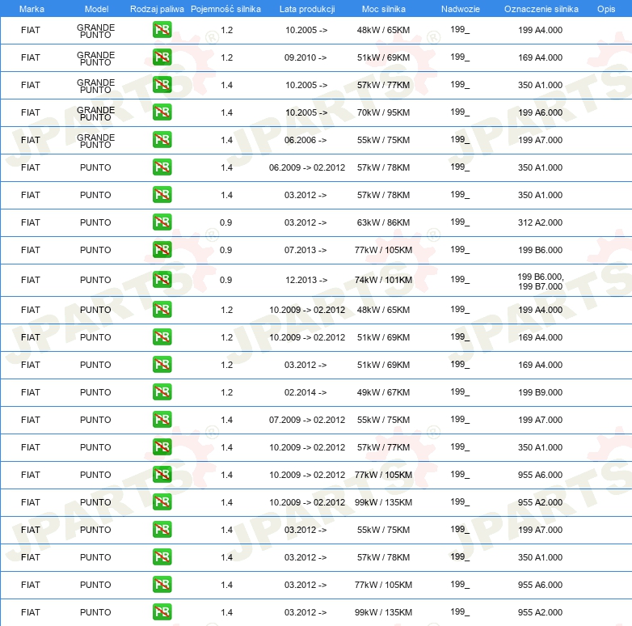The width and height of the screenshot is (632, 626).
Task: Click the 312 A2.000 engine code cell
Action: (540, 222)
